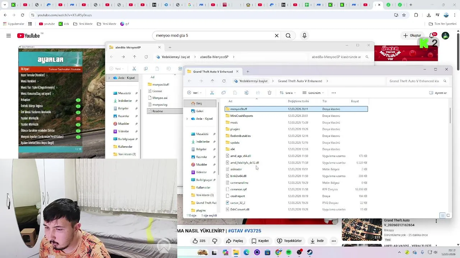Open Chrome downloads icon
This screenshot has height=258, width=460.
pyautogui.click(x=429, y=15)
